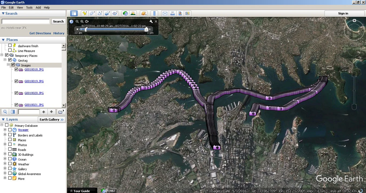The height and width of the screenshot is (193, 366).
Task: Open the View menu
Action: point(20,8)
